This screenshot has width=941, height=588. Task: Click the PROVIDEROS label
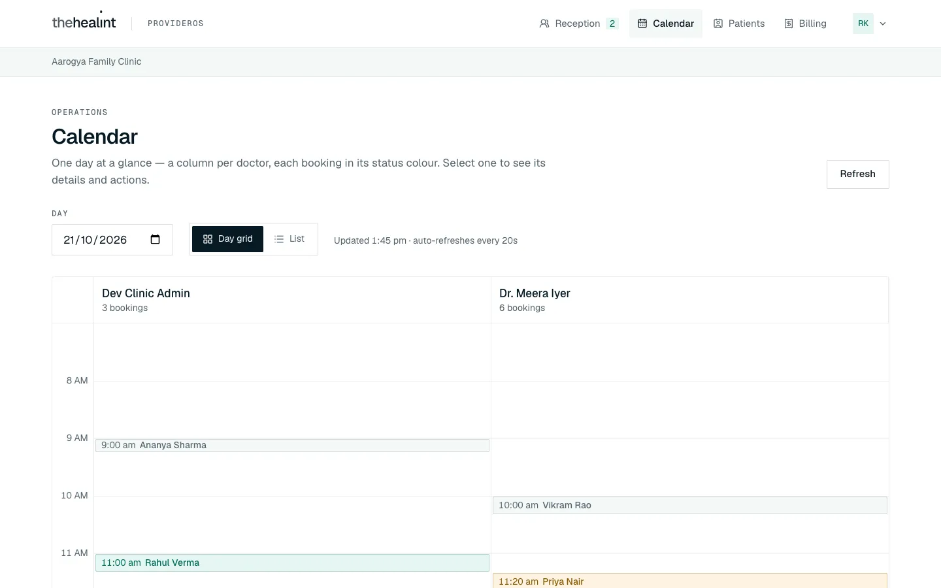(176, 24)
